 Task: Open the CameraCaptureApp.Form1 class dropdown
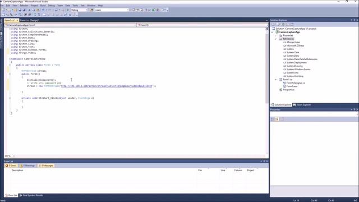pos(135,25)
